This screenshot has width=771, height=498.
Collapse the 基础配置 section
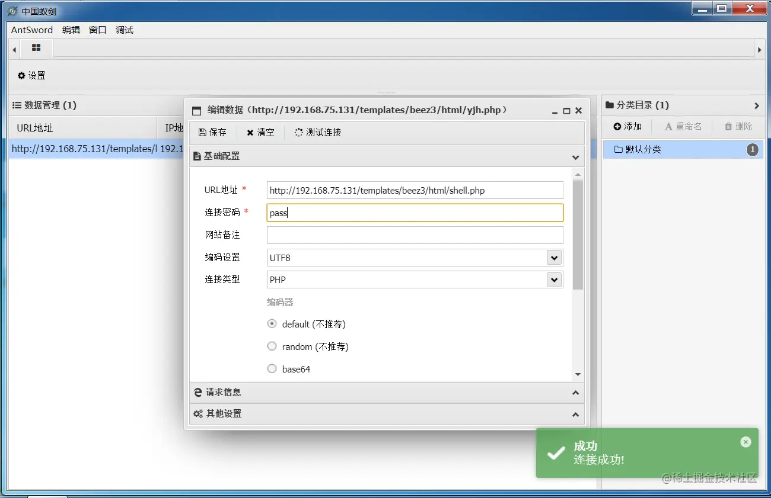point(387,156)
